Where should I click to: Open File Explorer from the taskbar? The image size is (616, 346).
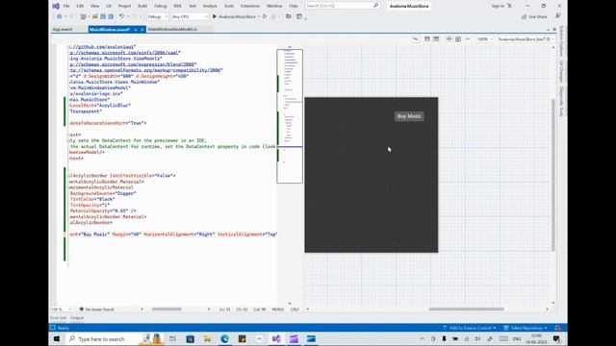coord(208,338)
